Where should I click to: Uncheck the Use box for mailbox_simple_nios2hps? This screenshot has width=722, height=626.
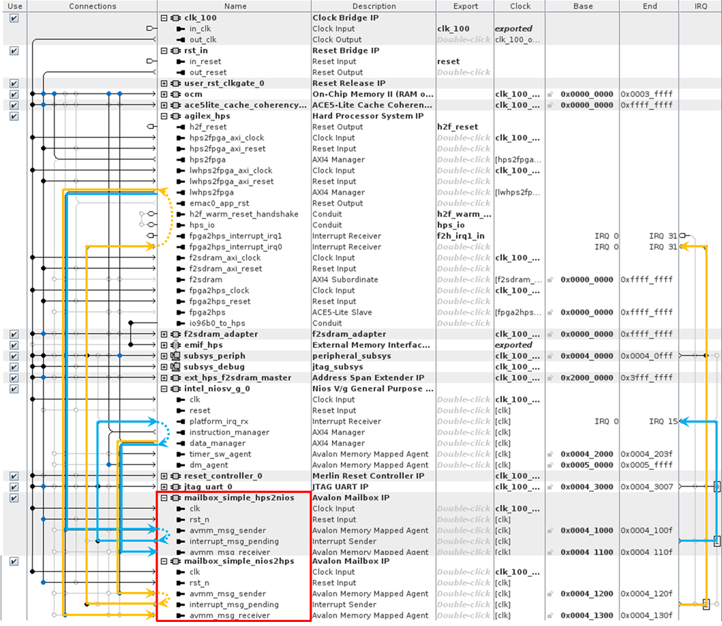tap(14, 561)
